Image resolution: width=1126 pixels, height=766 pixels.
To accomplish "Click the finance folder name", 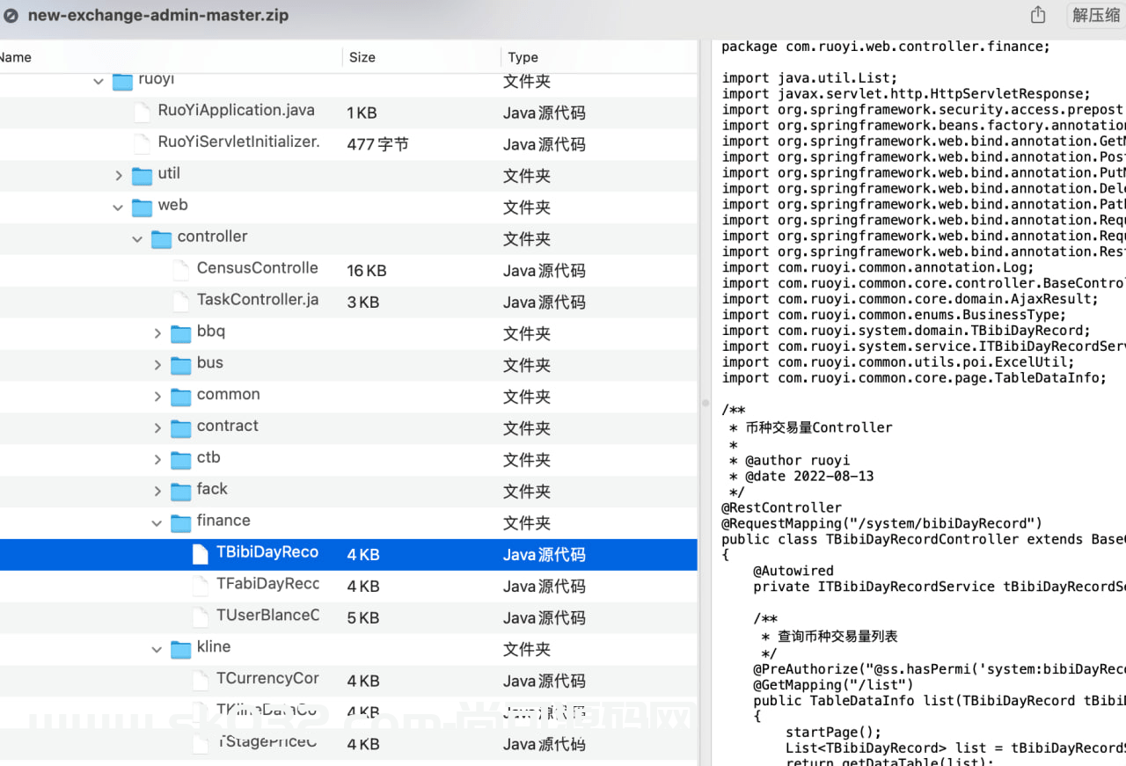I will 223,521.
